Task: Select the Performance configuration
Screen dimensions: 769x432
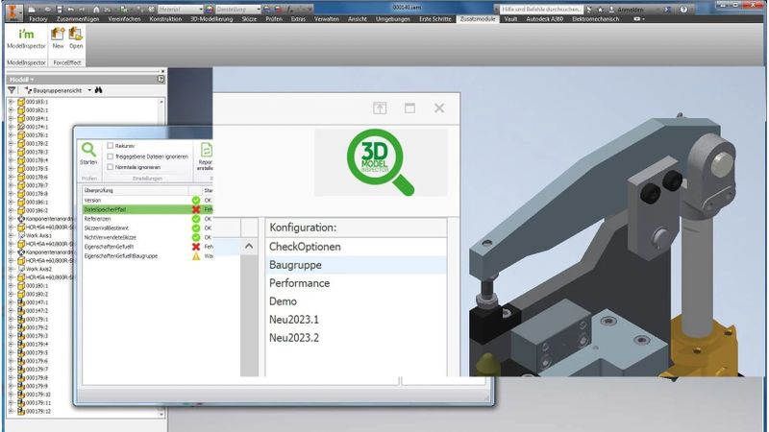Action: [x=357, y=283]
